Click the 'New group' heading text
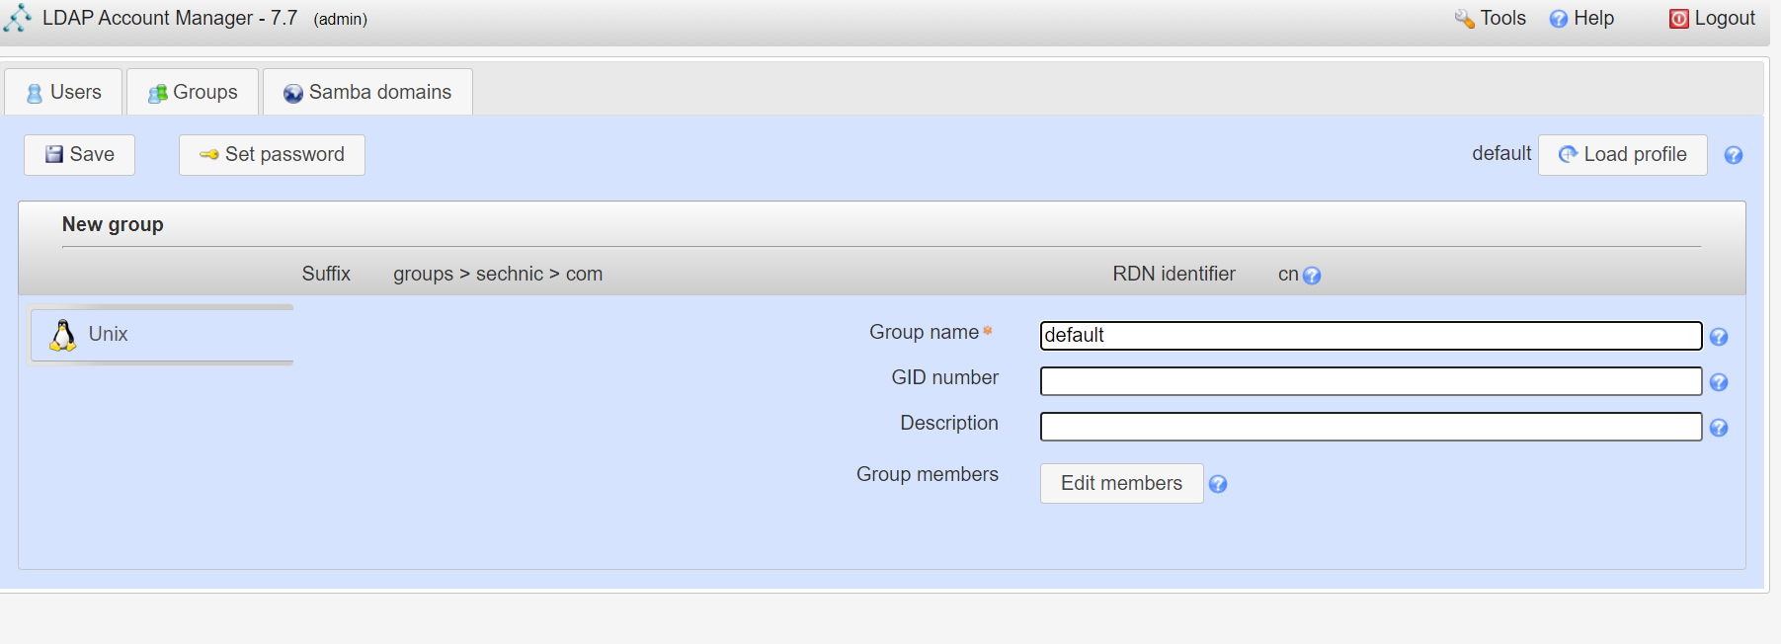This screenshot has height=644, width=1781. point(113,224)
